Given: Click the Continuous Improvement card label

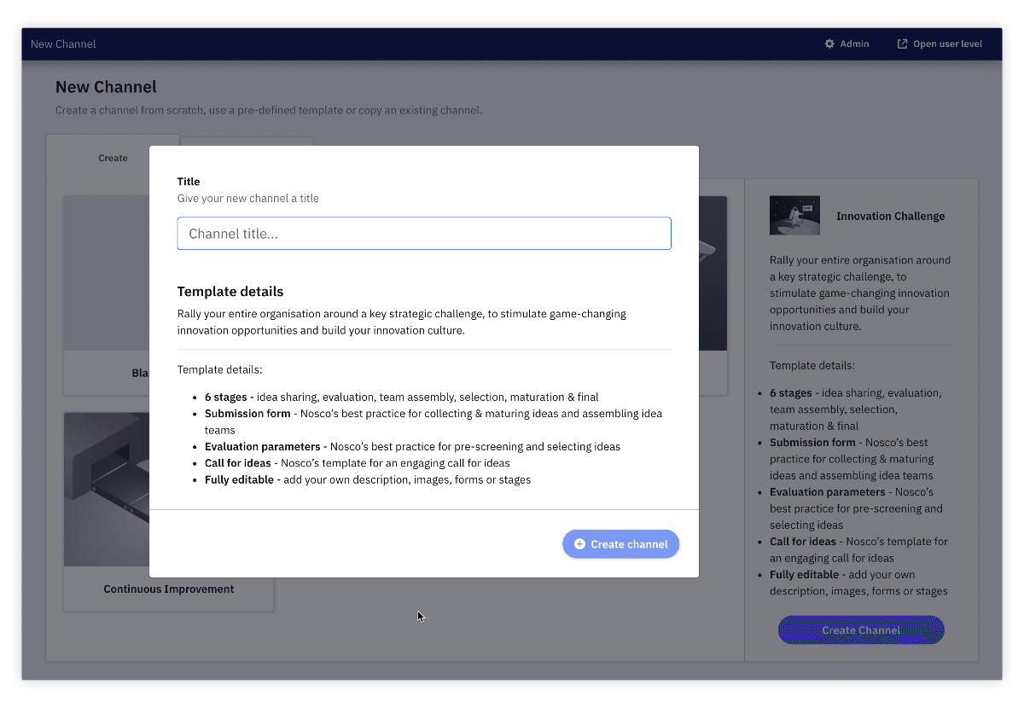Looking at the screenshot, I should (x=169, y=589).
